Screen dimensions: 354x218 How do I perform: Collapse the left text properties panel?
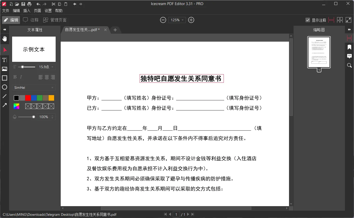click(x=5, y=30)
